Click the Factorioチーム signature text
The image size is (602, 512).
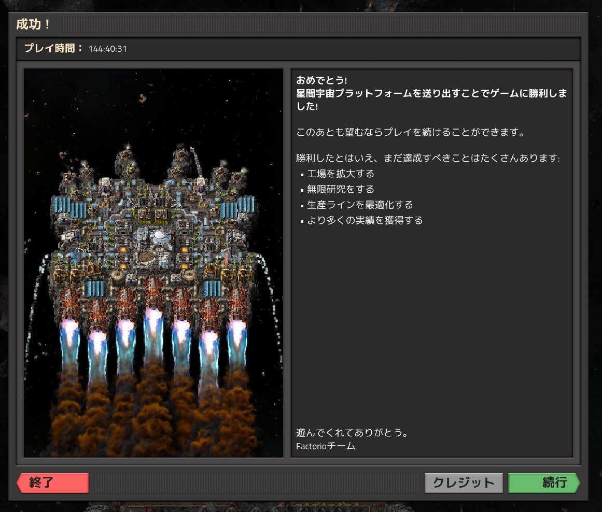(326, 446)
